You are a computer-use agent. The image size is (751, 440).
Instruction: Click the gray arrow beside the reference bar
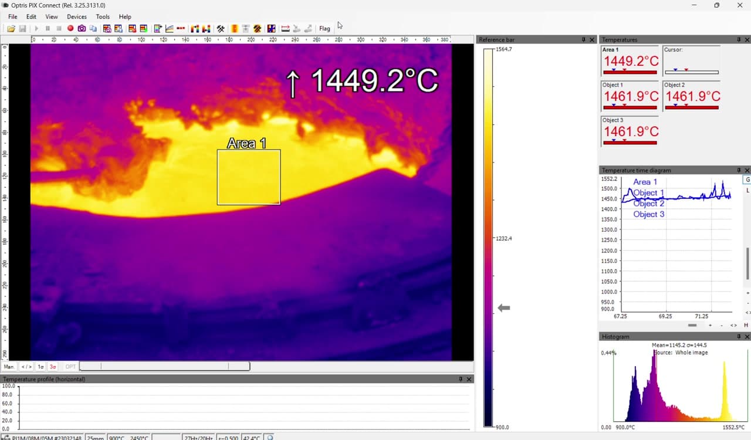tap(503, 307)
